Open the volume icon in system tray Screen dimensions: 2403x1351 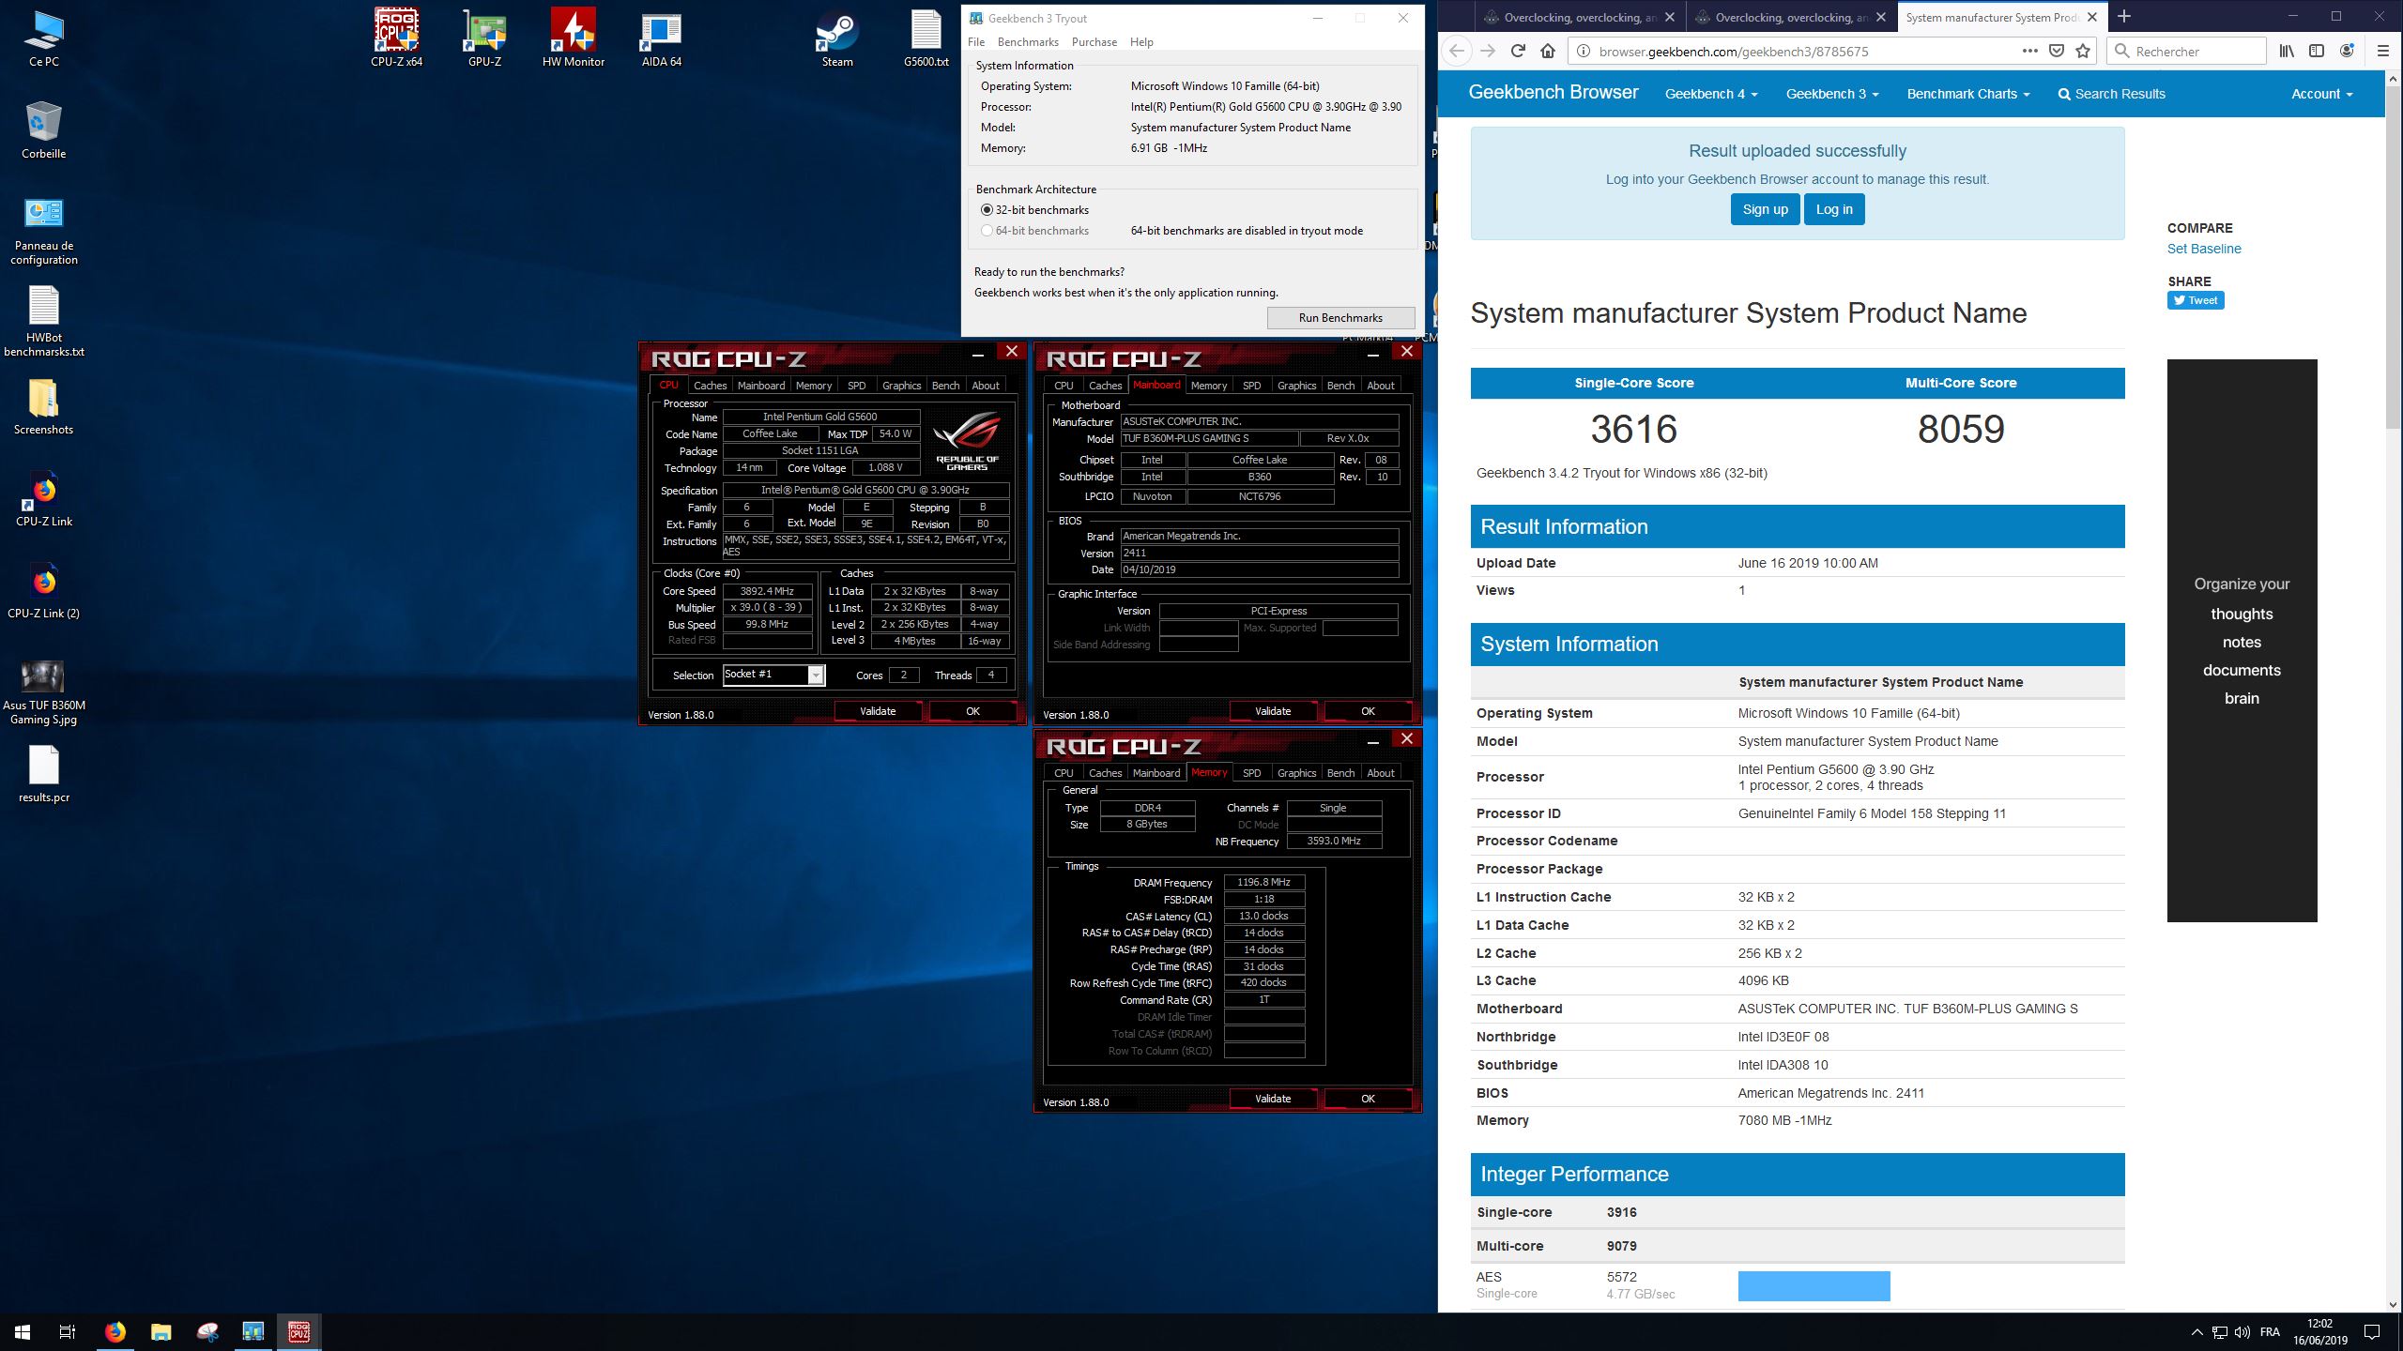[x=2242, y=1332]
